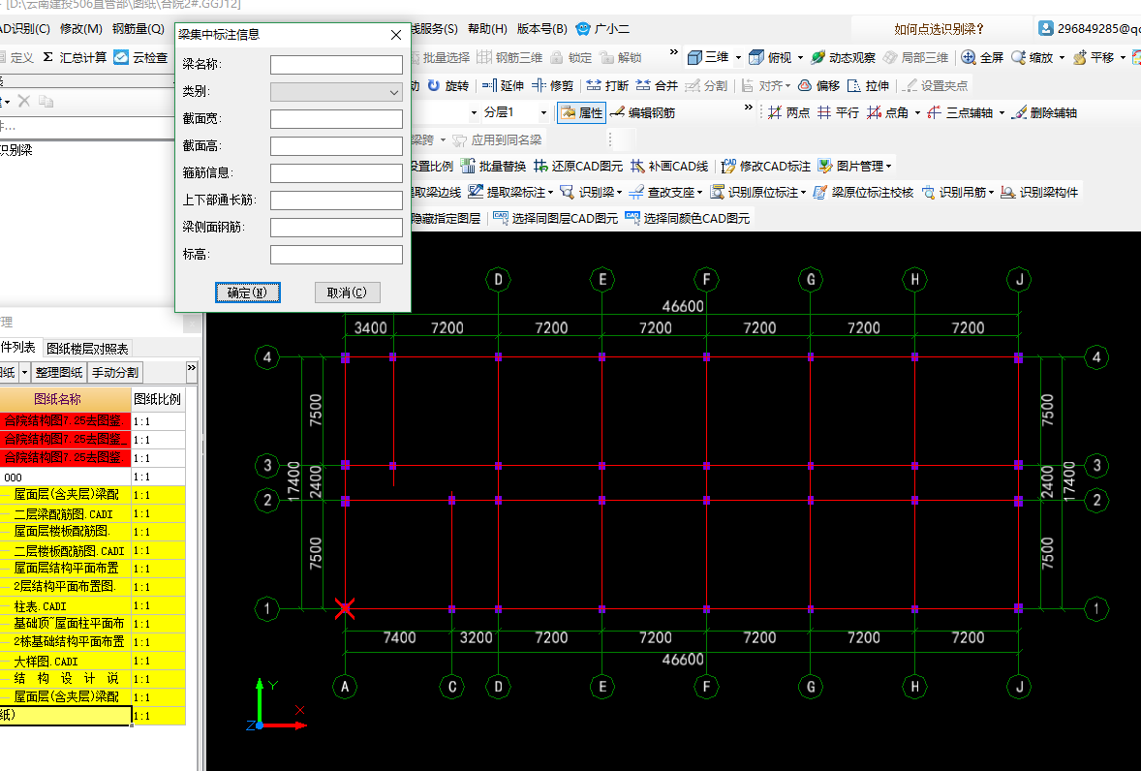
Task: Click the 截面宽 input field
Action: (x=336, y=119)
